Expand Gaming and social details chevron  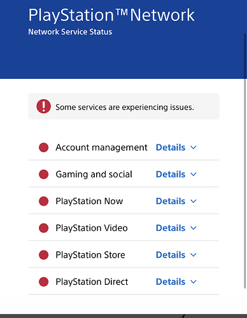pos(194,174)
